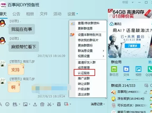Select 退出该群 menu item
Viewport: 152px width, 113px height.
84,94
